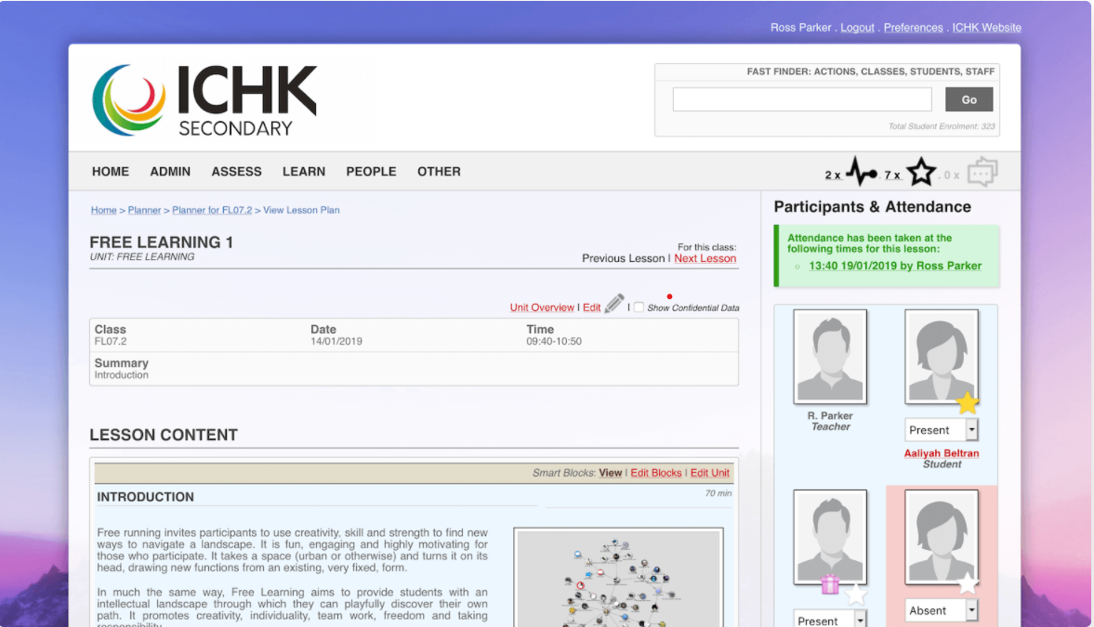The width and height of the screenshot is (1094, 627).
Task: Open the Preferences link
Action: (913, 27)
